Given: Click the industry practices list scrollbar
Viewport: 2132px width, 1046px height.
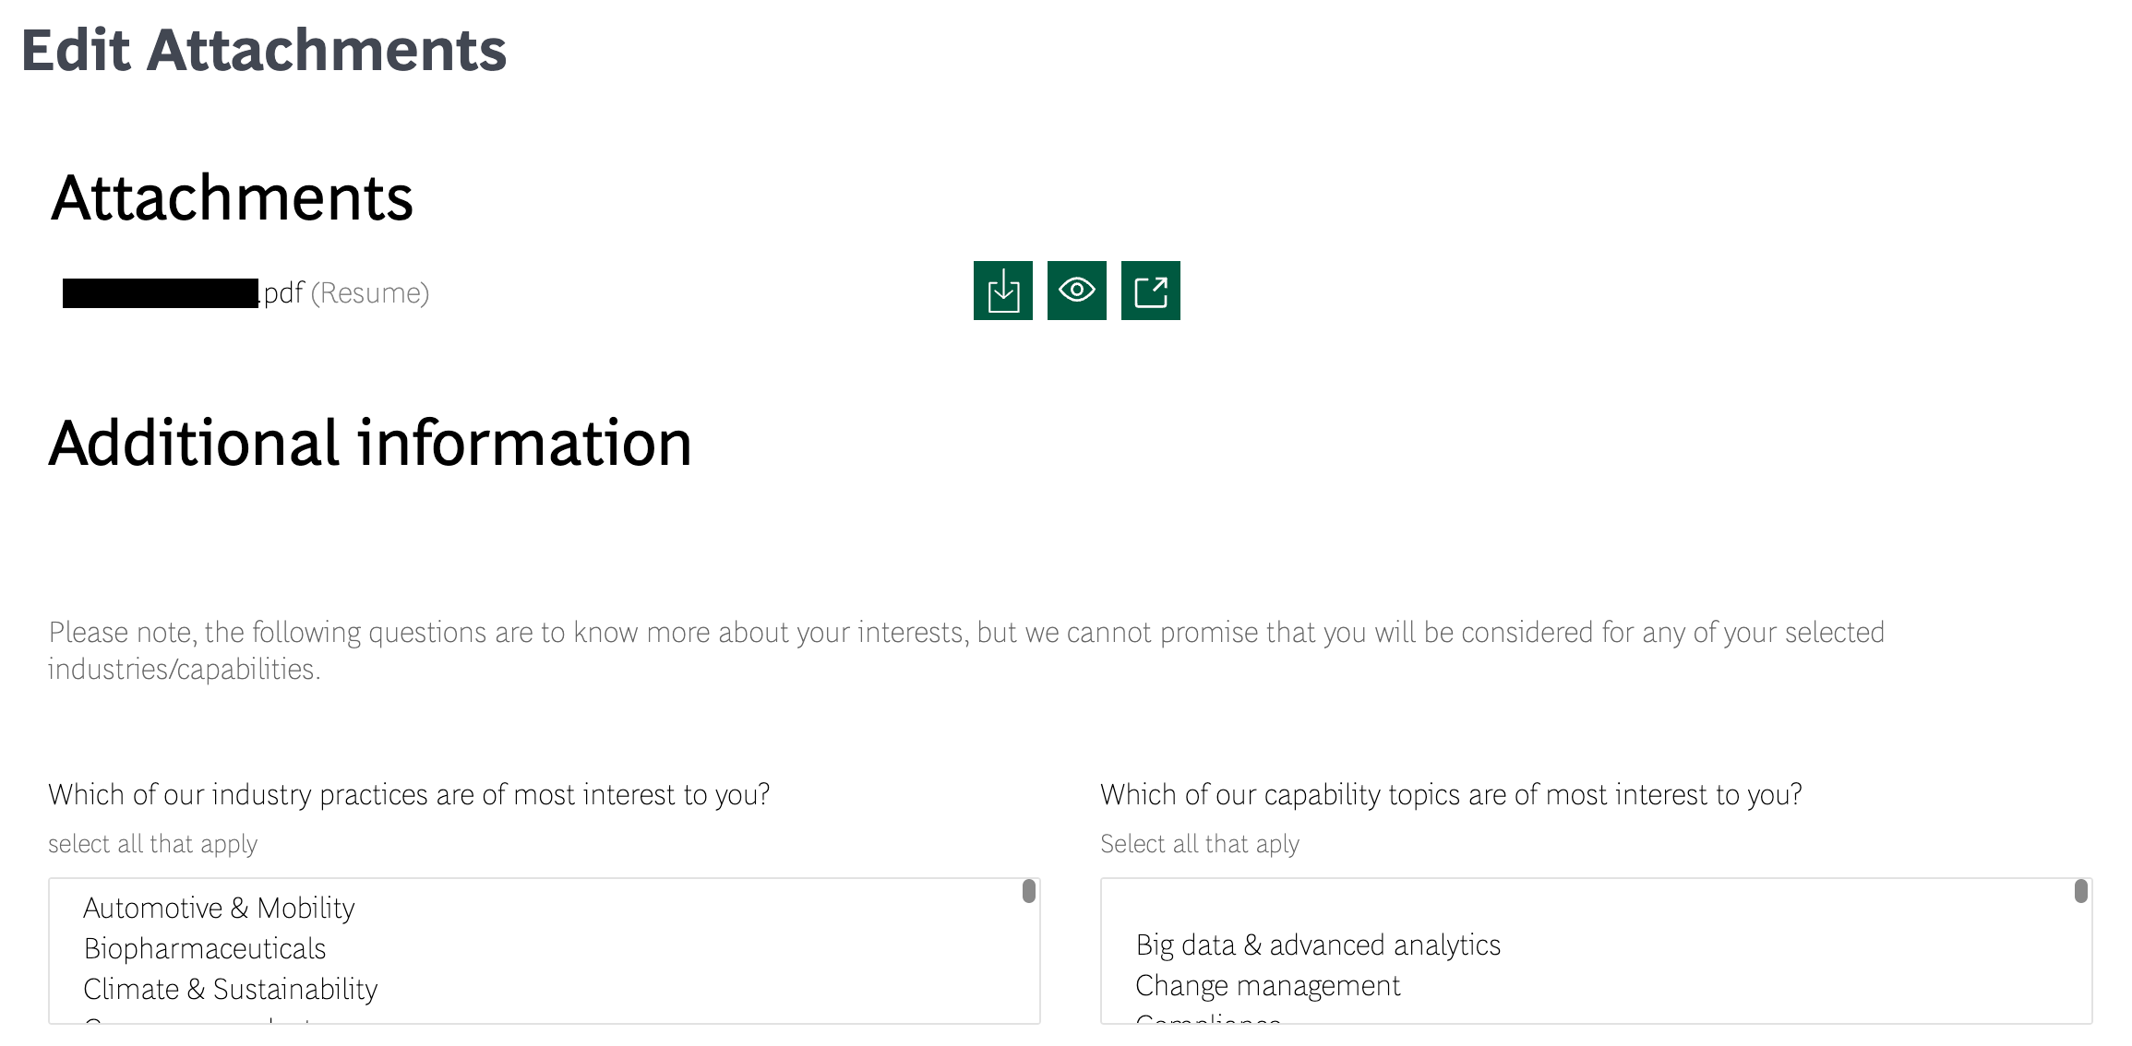Looking at the screenshot, I should point(1029,891).
